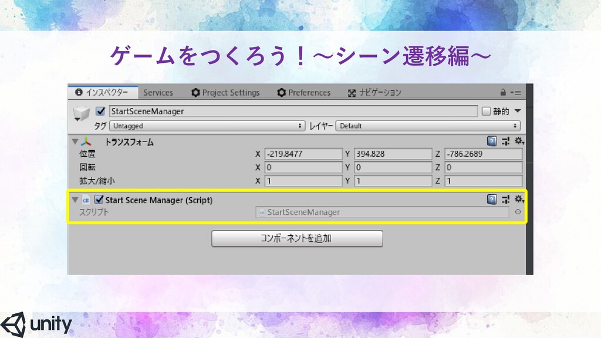Click the position Z field -786.2689
This screenshot has width=601, height=338.
(484, 154)
